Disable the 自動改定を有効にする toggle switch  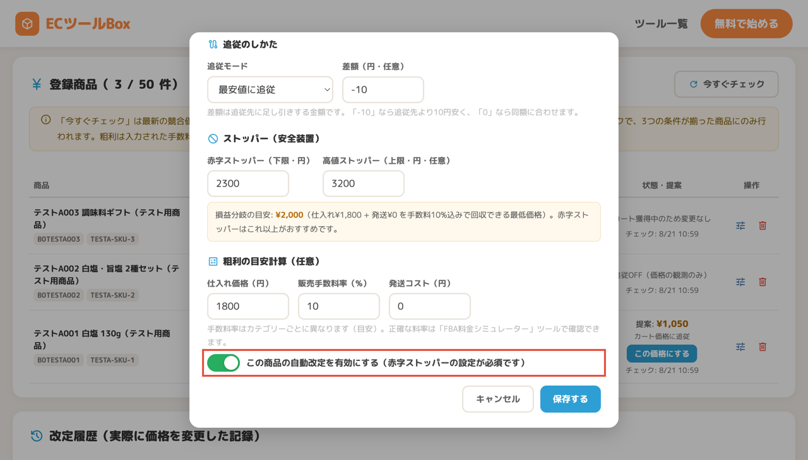tap(223, 363)
